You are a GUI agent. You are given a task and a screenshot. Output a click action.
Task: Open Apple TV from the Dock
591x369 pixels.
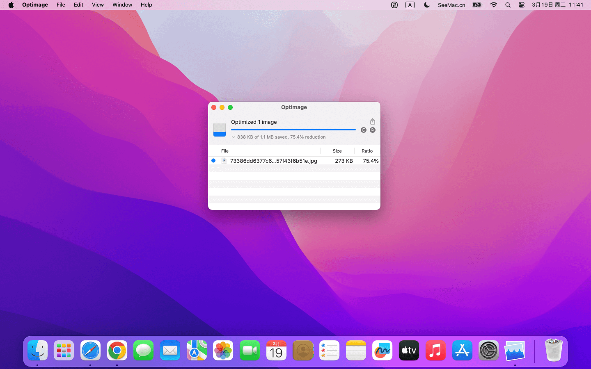[409, 351]
